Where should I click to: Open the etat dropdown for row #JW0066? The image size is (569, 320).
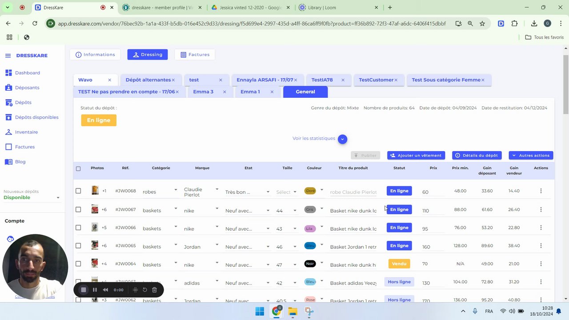coord(248,228)
